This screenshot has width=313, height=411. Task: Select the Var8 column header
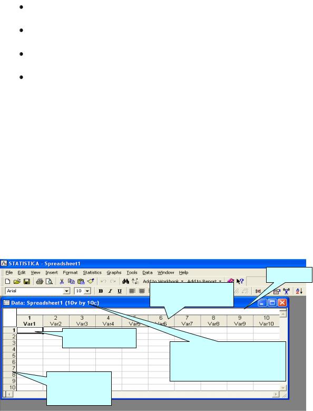click(213, 321)
